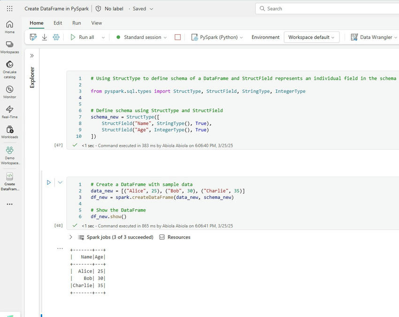Click the data_new sample data line
Screen dimensions: 399x317
click(x=168, y=191)
